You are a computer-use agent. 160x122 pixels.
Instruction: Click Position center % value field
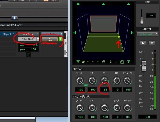pos(127,90)
